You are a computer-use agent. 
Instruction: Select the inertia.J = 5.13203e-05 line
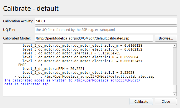point(71,53)
